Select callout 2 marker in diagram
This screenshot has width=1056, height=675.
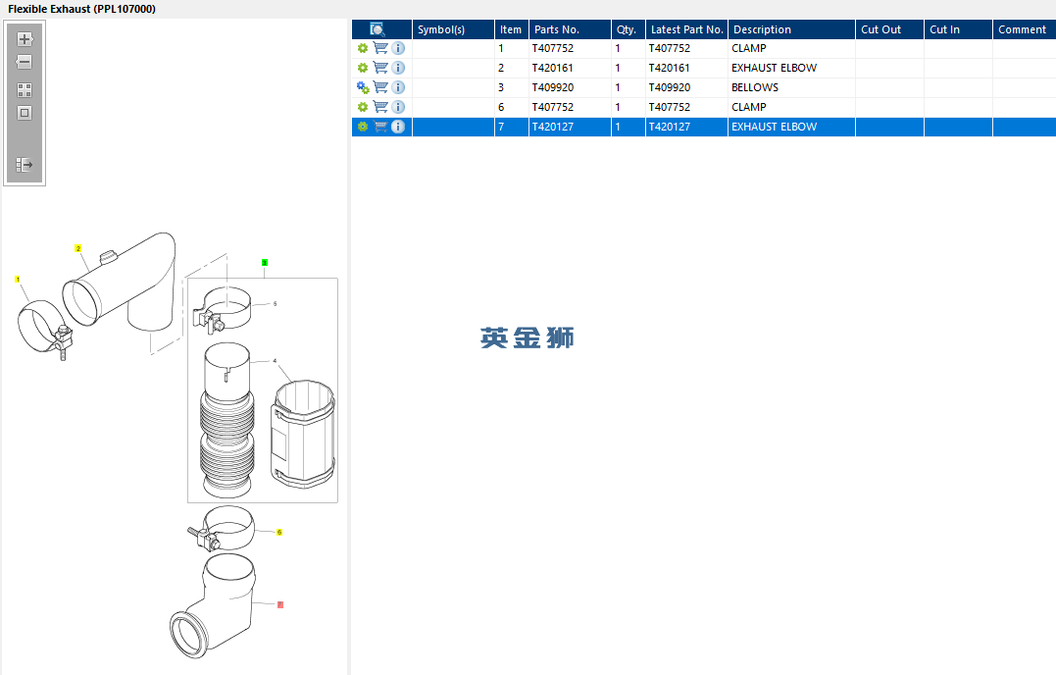click(78, 248)
